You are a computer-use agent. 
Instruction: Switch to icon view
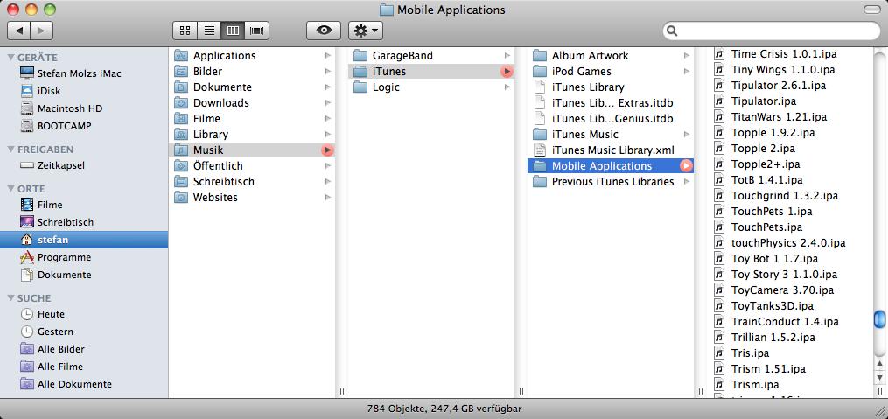[x=185, y=31]
